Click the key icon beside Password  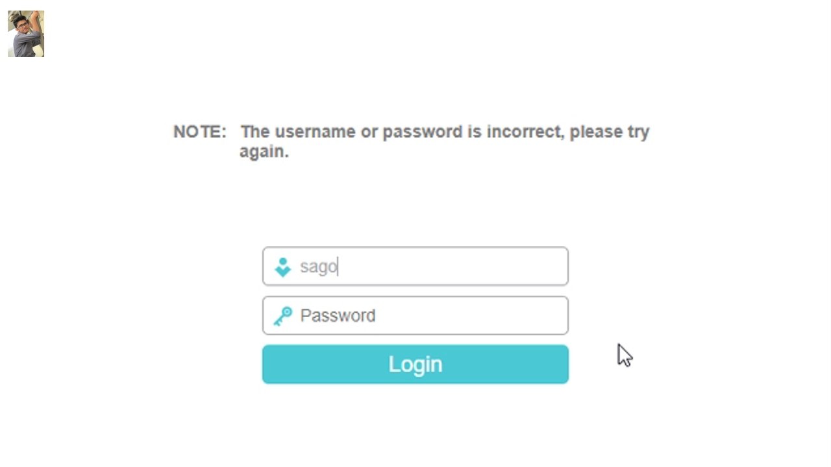(283, 316)
